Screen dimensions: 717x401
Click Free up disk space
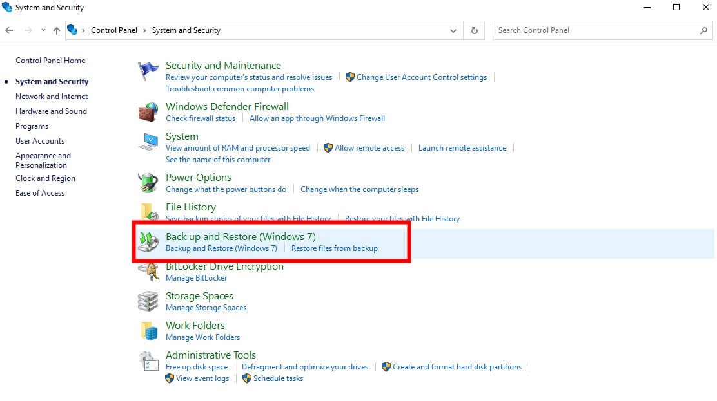pos(197,367)
